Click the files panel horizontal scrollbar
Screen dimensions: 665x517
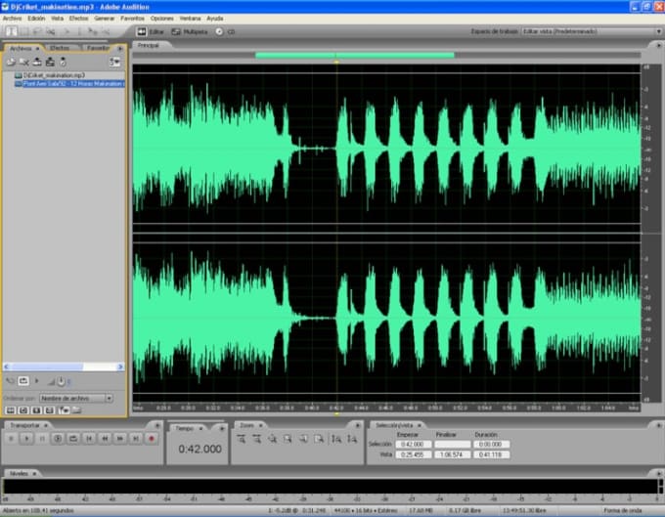[64, 366]
